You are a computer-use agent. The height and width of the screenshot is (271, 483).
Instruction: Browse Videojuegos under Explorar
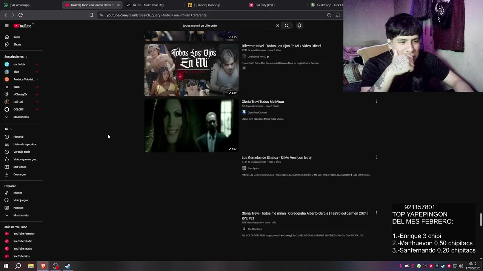click(x=21, y=200)
